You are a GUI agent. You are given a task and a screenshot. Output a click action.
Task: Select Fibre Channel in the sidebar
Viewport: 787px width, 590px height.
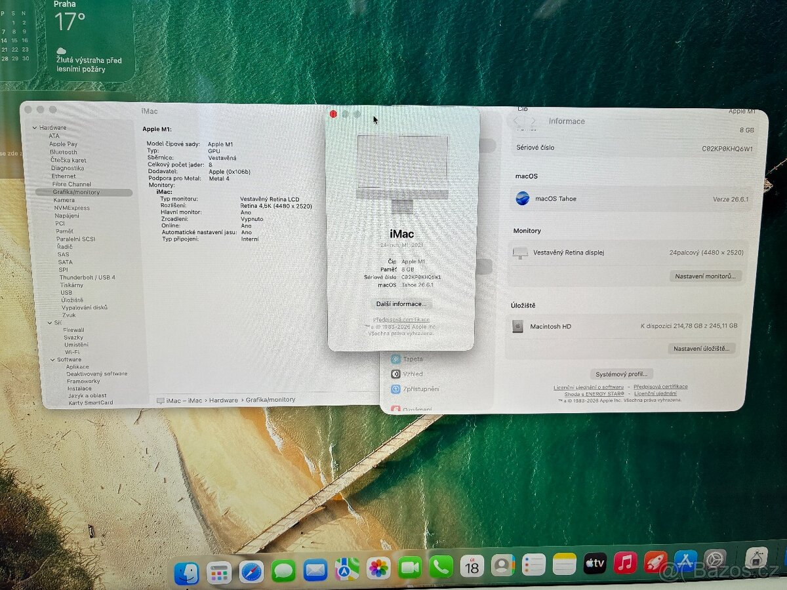click(x=71, y=184)
